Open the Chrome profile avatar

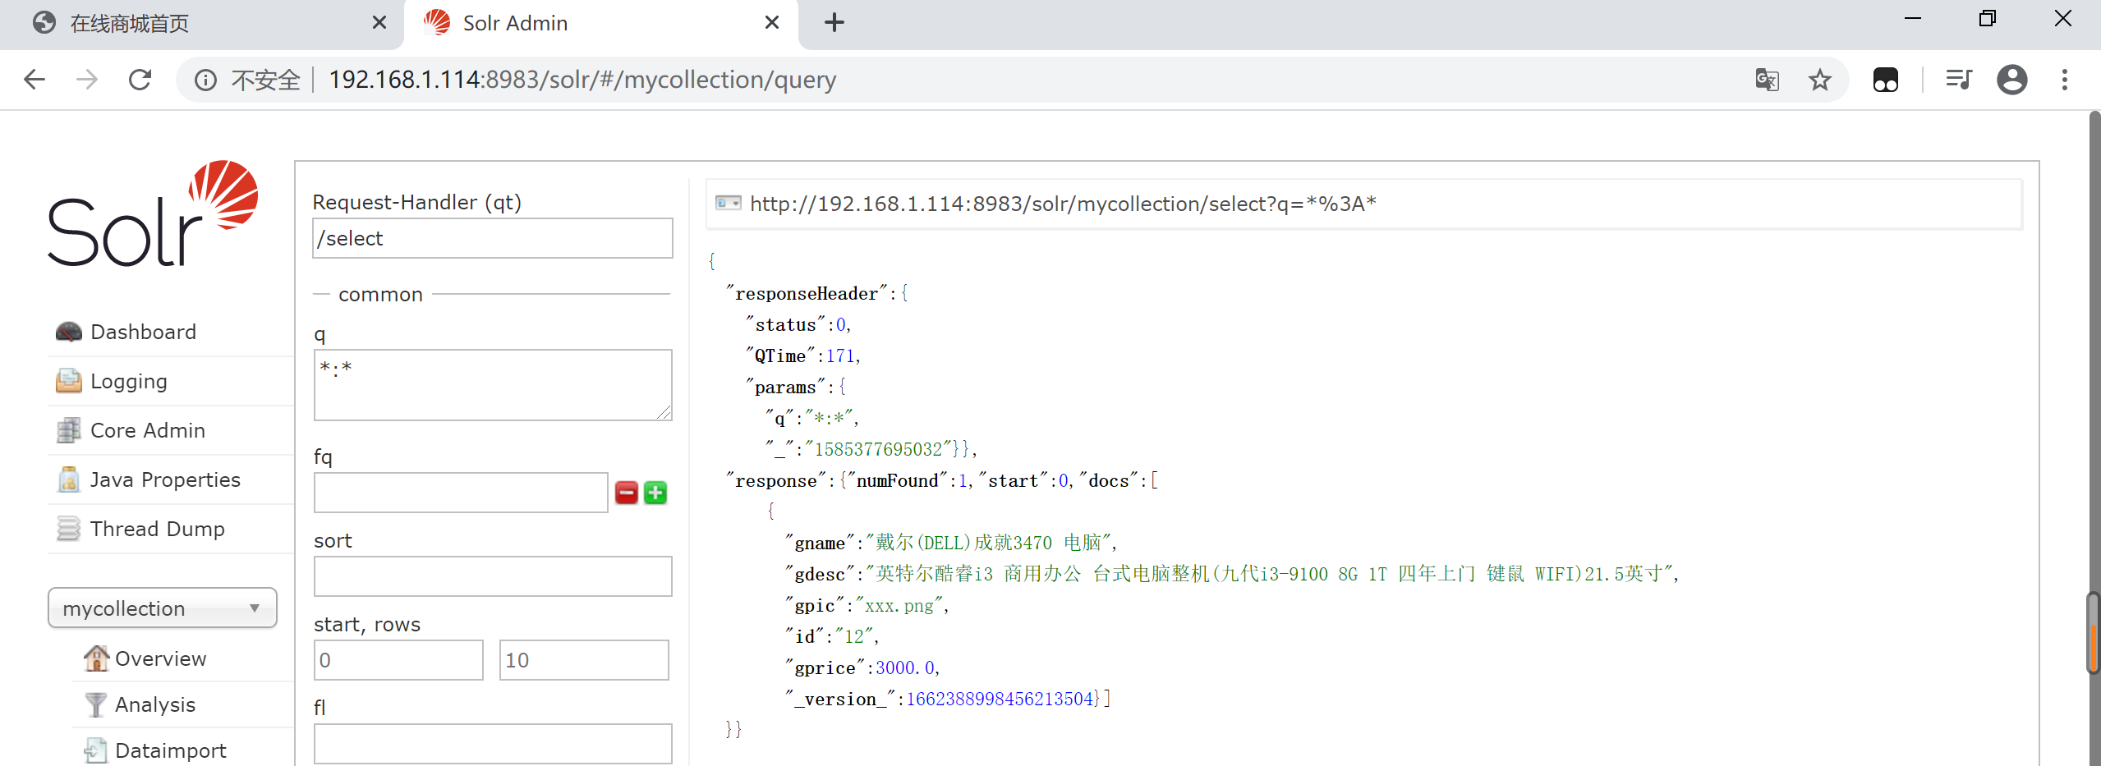click(x=2012, y=80)
